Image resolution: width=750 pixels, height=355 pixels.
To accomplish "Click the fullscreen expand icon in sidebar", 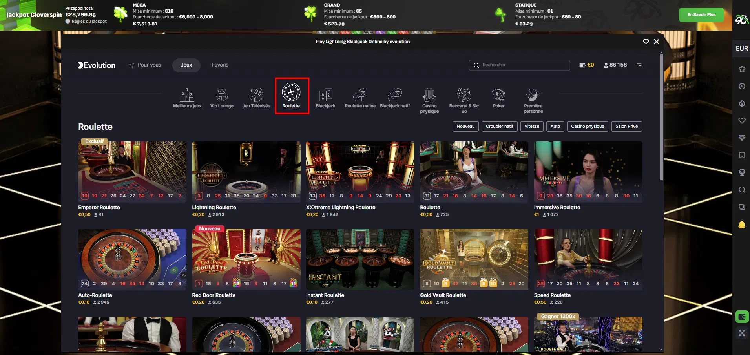I will 742,333.
